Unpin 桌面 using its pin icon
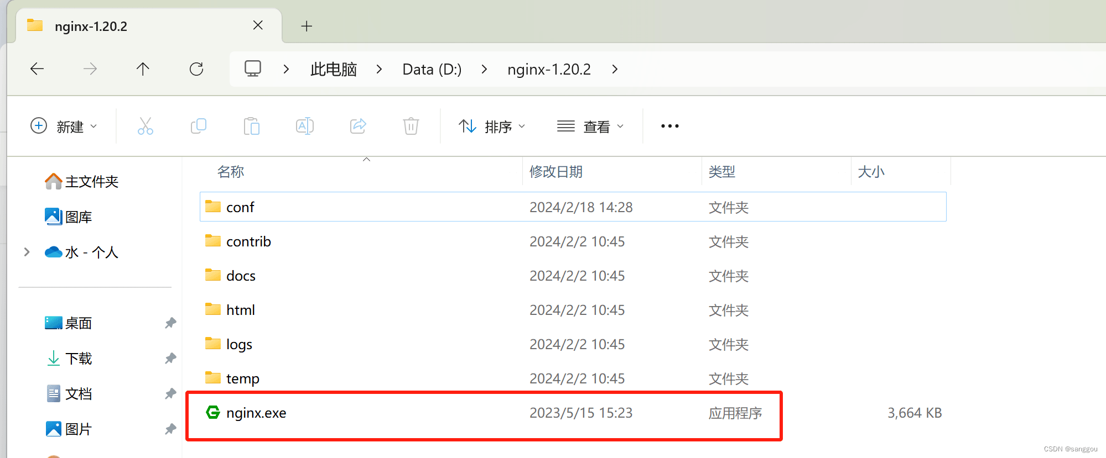The width and height of the screenshot is (1106, 458). point(170,323)
